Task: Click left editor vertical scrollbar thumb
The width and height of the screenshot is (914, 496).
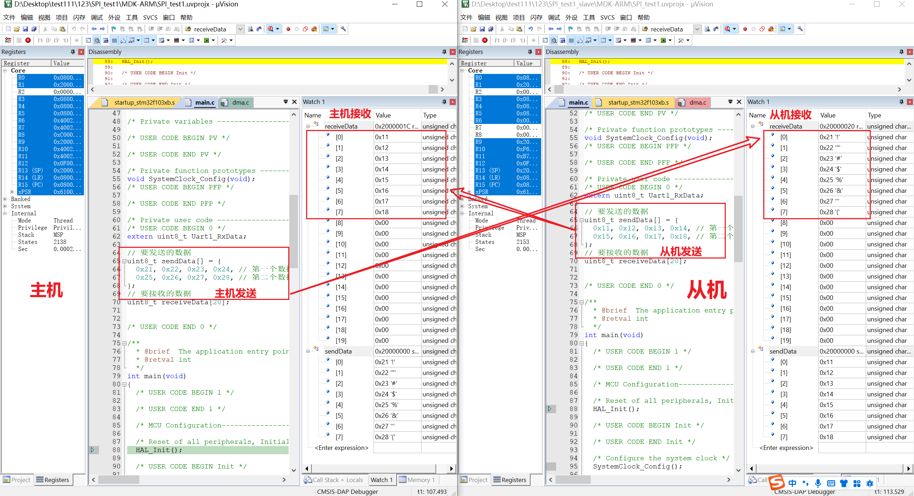Action: [294, 231]
